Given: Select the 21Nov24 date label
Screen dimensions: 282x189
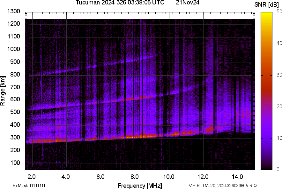Looking at the screenshot, I should (x=188, y=3).
